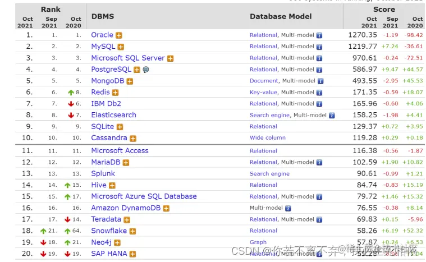Click the info icon in Amazon DynamoDB row
The height and width of the screenshot is (262, 426).
(x=288, y=208)
